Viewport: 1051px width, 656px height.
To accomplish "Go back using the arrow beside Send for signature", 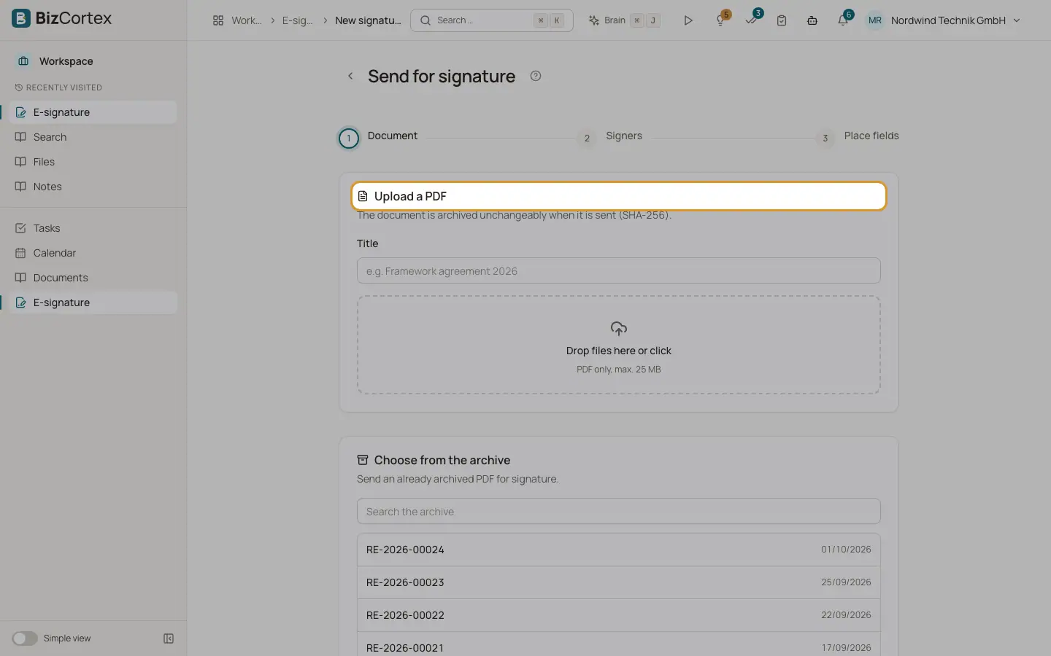I will point(350,76).
